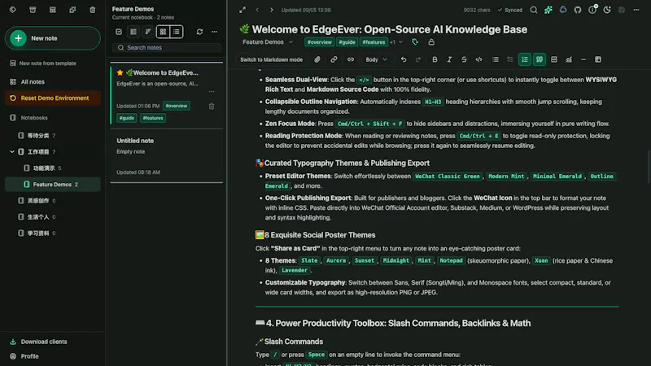651x366 pixels.
Task: Toggle strikethrough formatting
Action: [x=464, y=59]
